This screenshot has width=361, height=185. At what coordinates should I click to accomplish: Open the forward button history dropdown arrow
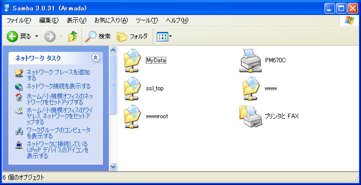pyautogui.click(x=61, y=36)
